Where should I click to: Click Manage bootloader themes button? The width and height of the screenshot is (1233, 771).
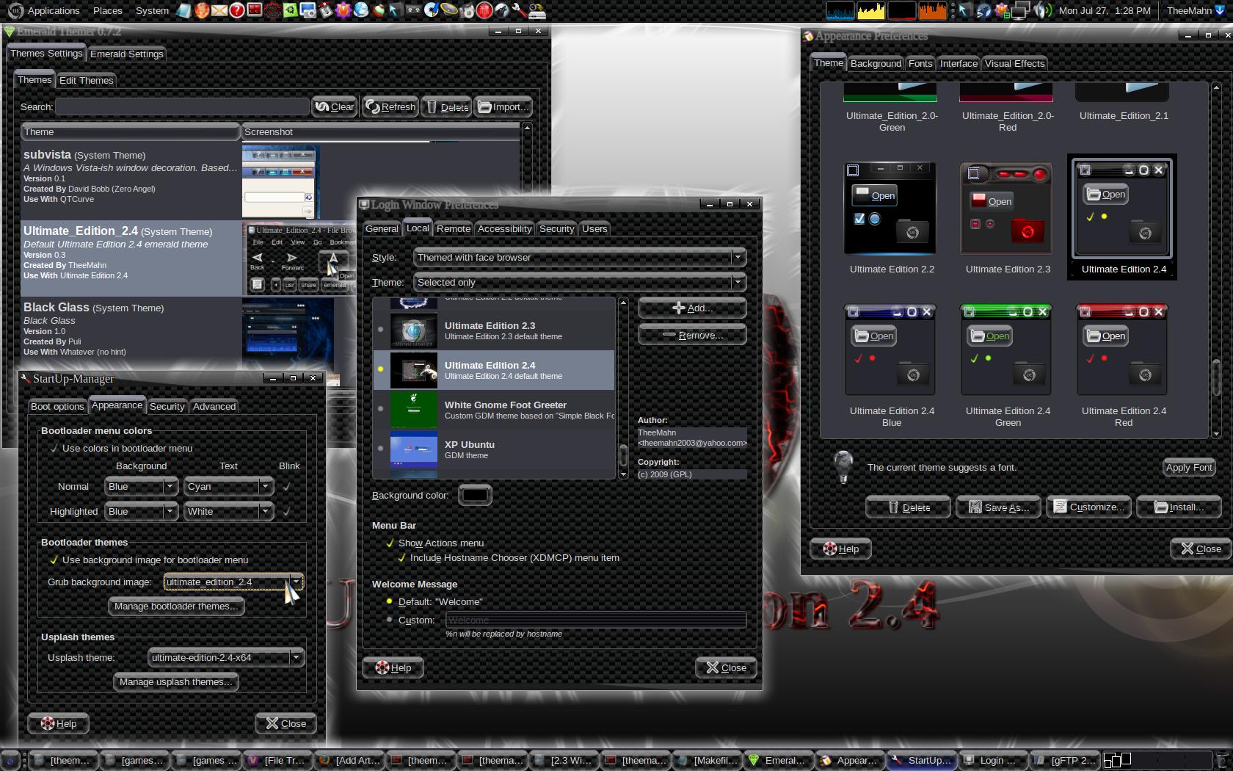176,606
